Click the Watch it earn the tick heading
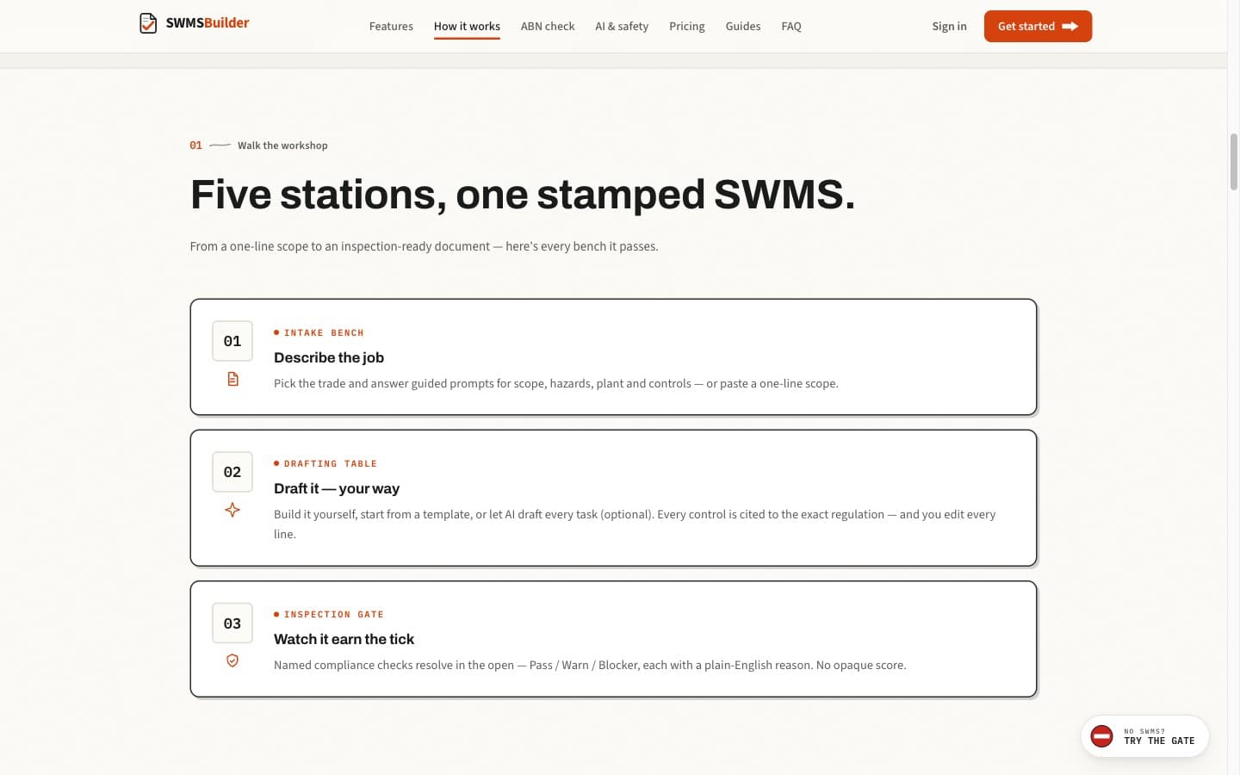This screenshot has width=1240, height=775. pyautogui.click(x=344, y=639)
